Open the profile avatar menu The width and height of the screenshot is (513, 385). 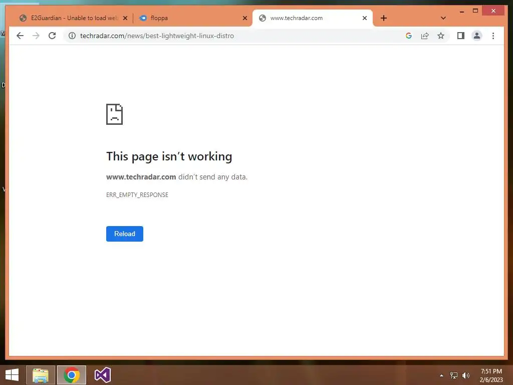pyautogui.click(x=477, y=36)
